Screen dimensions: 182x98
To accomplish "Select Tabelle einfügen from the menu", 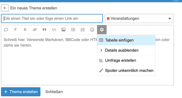I will [126, 40].
